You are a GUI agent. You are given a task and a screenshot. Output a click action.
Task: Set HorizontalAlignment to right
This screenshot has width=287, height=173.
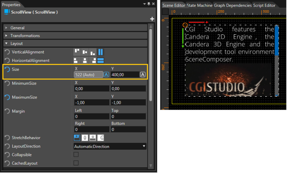pos(93,60)
